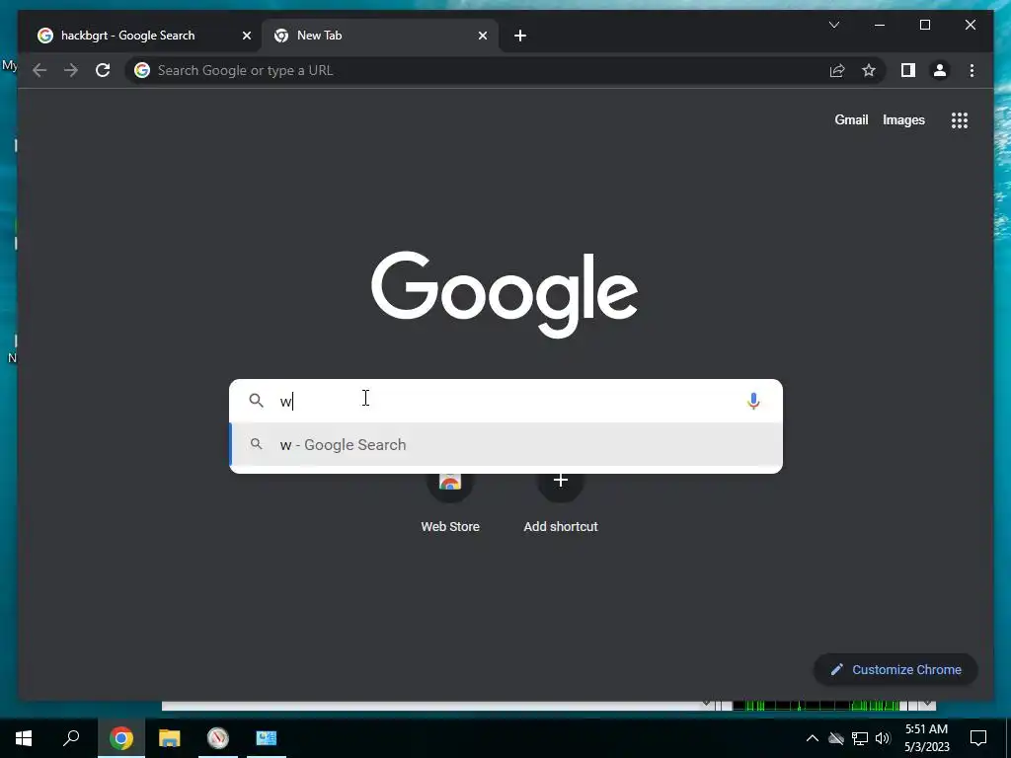
Task: Click the Chrome taskbar icon
Action: [120, 738]
